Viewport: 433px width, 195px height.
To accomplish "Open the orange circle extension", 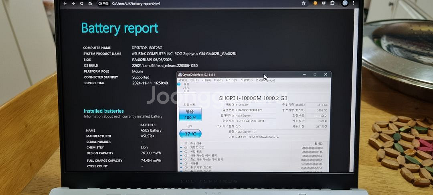I will 316,3.
